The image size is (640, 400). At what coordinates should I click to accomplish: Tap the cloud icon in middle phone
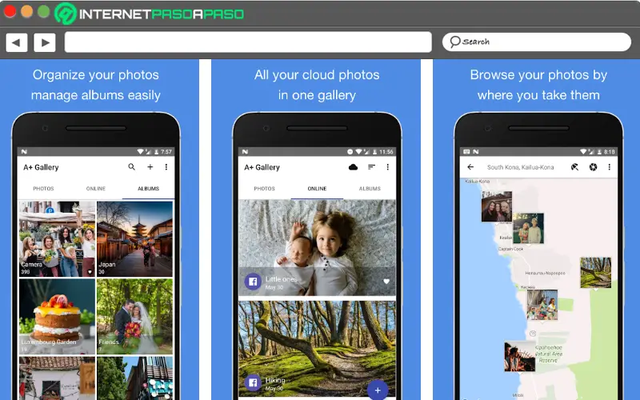(x=353, y=167)
